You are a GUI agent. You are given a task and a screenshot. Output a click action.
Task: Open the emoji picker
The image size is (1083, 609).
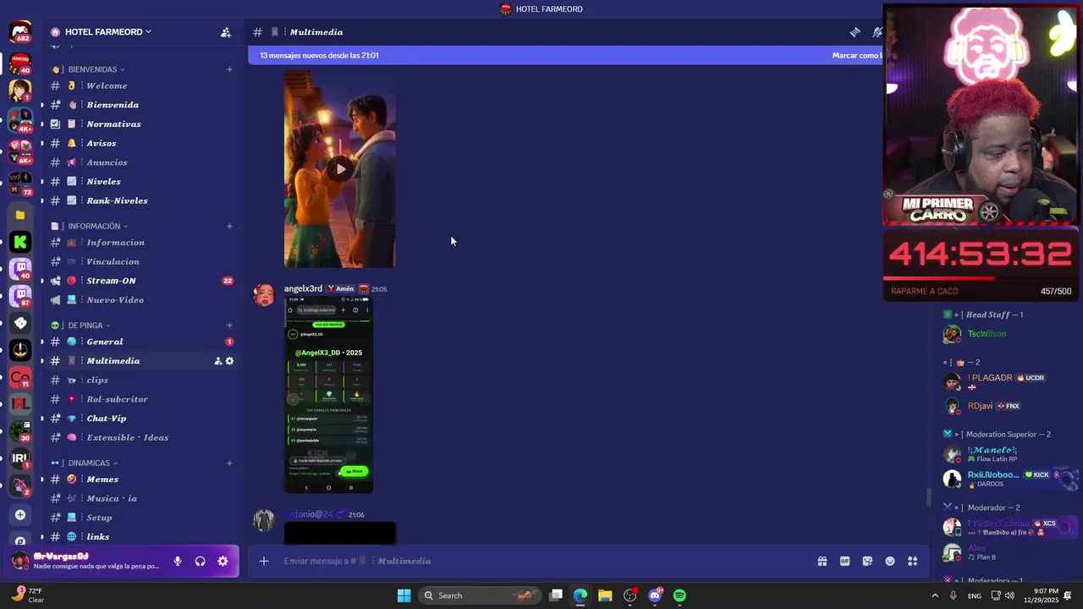point(890,561)
